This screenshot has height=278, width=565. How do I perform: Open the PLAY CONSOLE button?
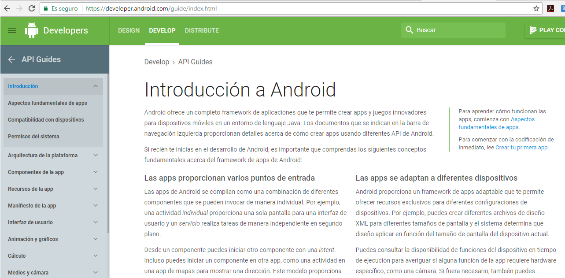545,30
